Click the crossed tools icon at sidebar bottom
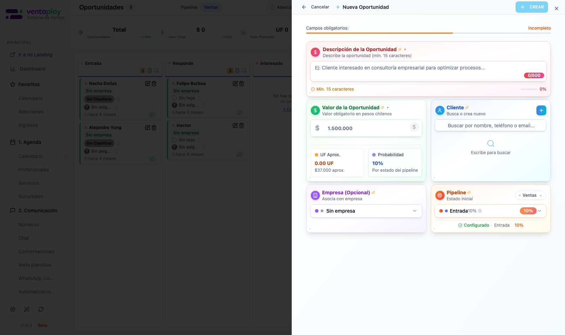Image resolution: width=565 pixels, height=335 pixels. coord(27,309)
